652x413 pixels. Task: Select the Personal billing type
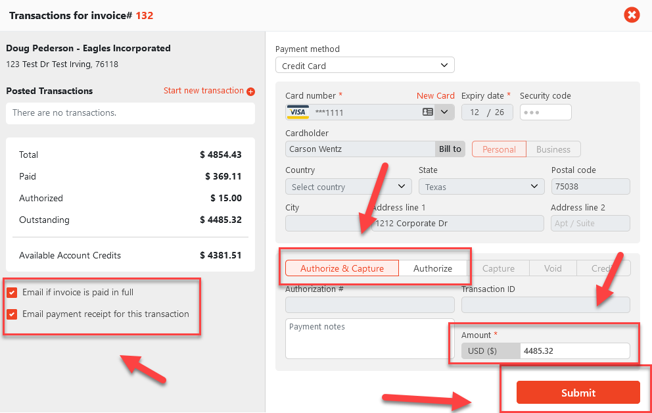499,149
